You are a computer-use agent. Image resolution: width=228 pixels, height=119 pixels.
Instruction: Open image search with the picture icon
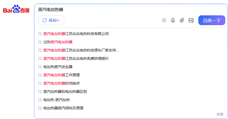tap(191, 20)
